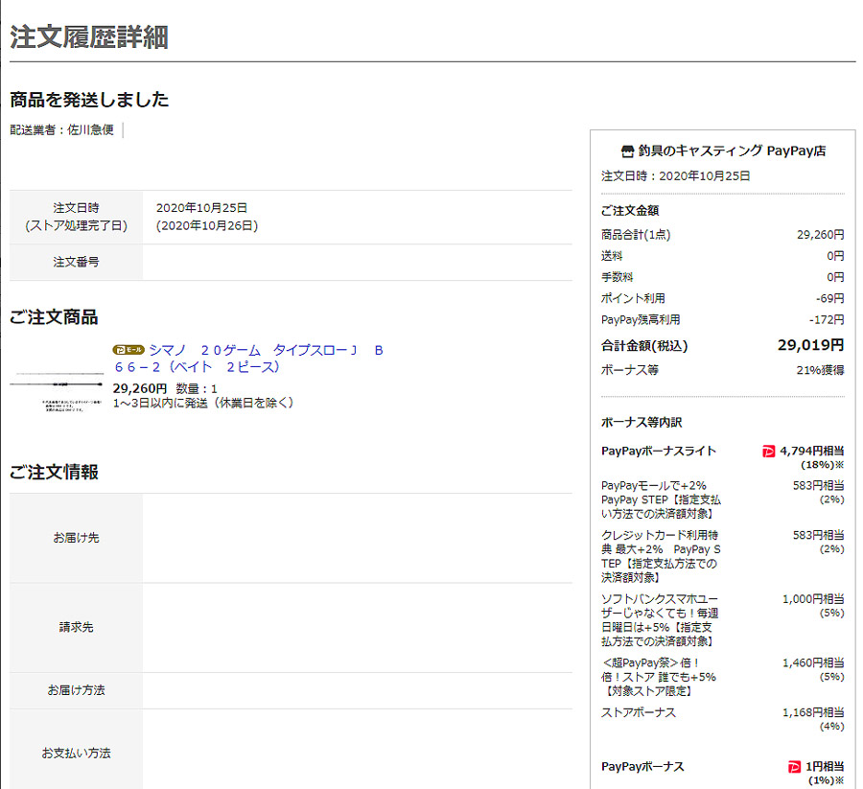Click the store icon beside 釣具のキャスティング
Image resolution: width=863 pixels, height=789 pixels.
(627, 151)
